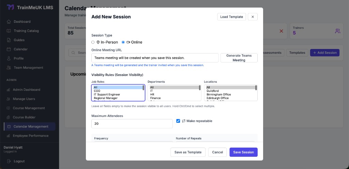Select COO in Job Roles list
The image size is (349, 169).
point(118,91)
